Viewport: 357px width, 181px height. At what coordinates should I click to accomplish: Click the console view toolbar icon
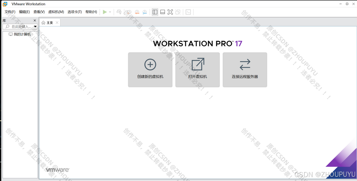point(188,12)
